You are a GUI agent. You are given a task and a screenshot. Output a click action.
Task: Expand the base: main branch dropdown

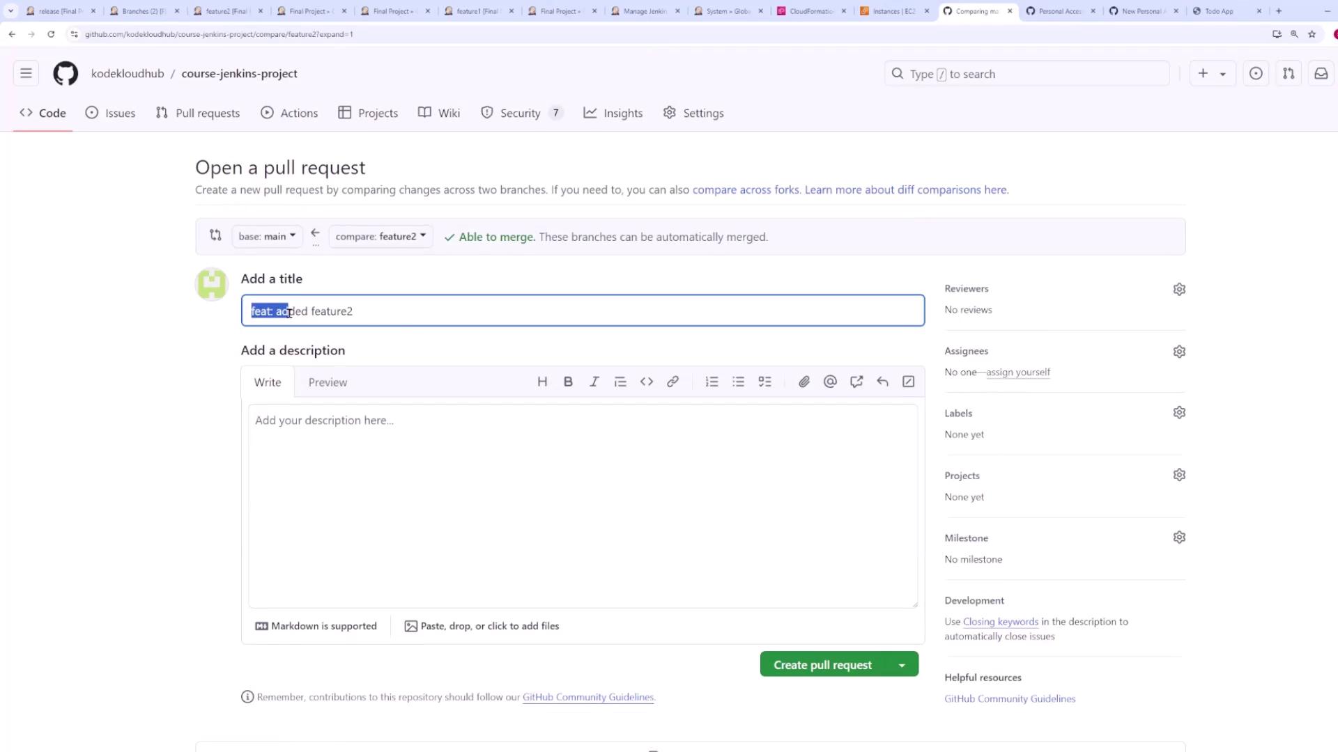pos(267,237)
